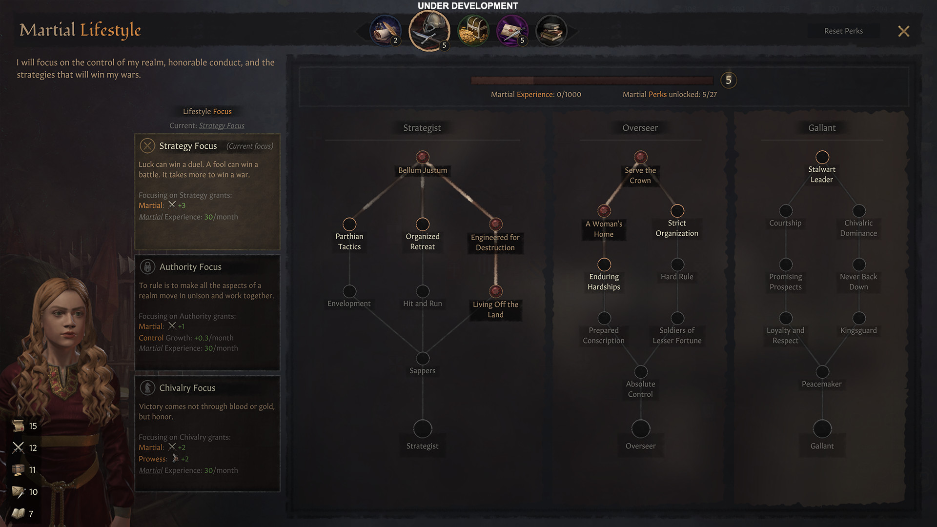Select the Diplomacy lifestyle icon
The width and height of the screenshot is (937, 527).
pos(387,30)
